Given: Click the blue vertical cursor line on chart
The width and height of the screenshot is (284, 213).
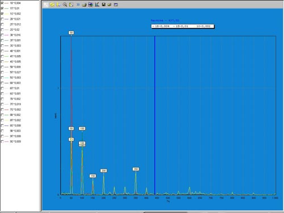Looking at the screenshot, I should pyautogui.click(x=154, y=114).
